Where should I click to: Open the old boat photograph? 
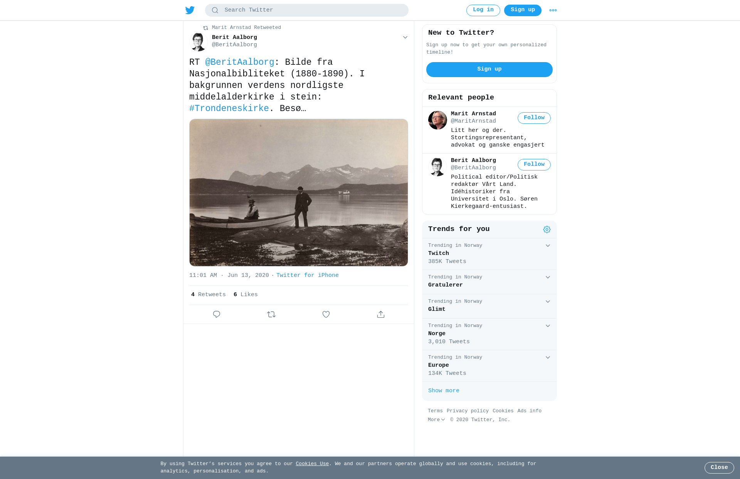(299, 192)
